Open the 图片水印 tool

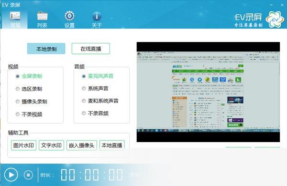pyautogui.click(x=23, y=145)
